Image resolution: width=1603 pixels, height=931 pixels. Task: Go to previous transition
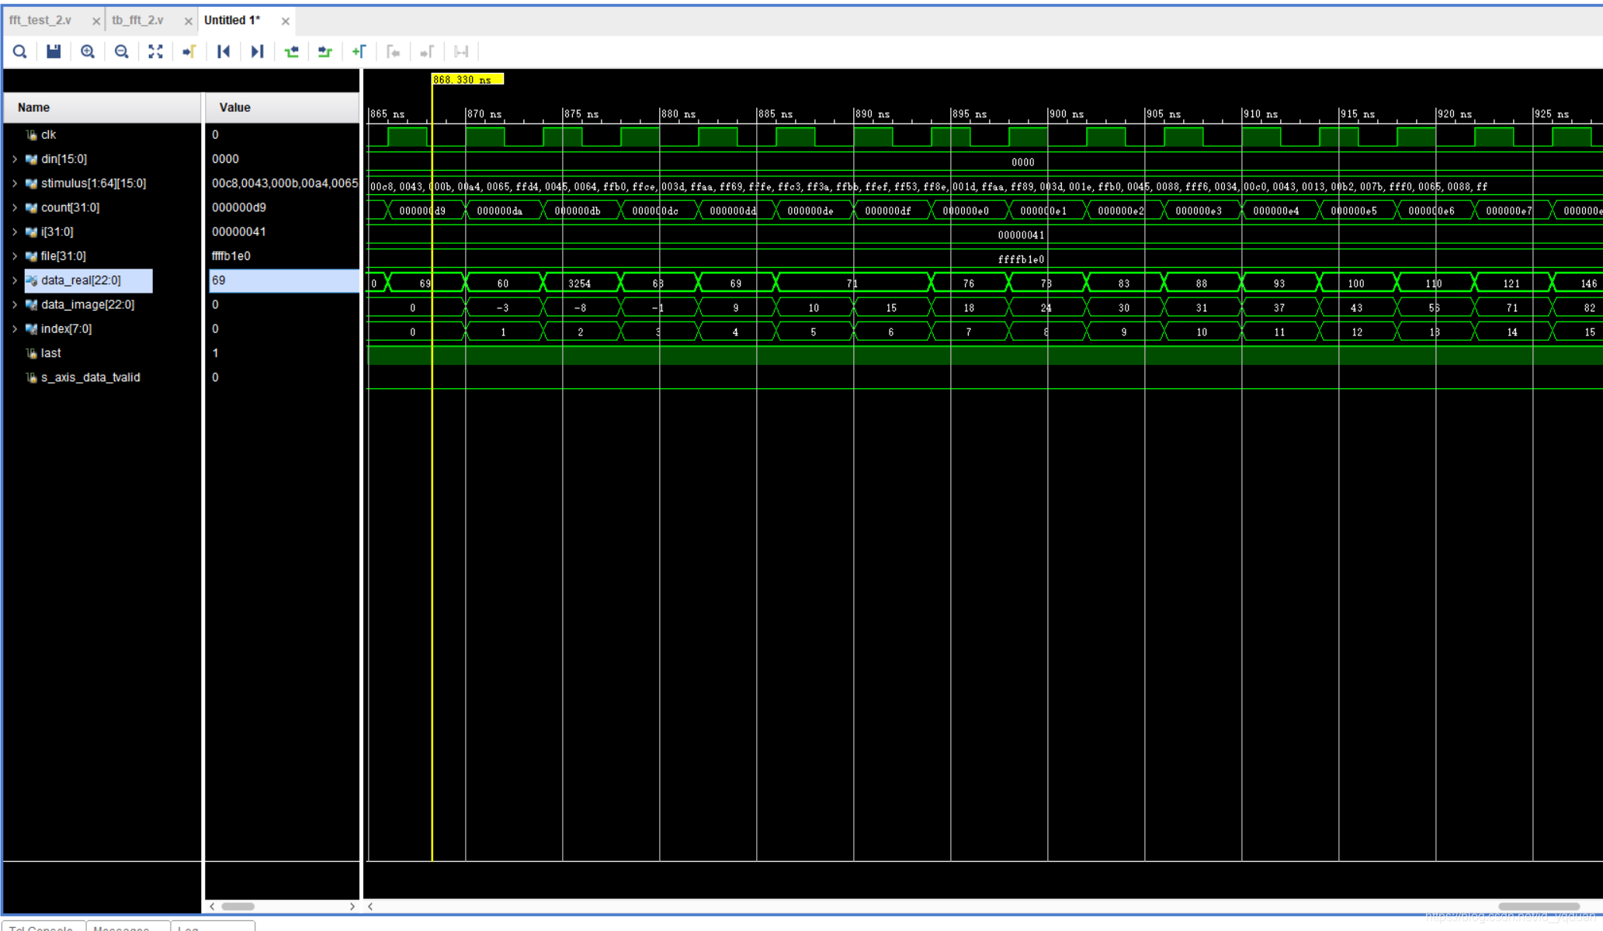[x=291, y=52]
